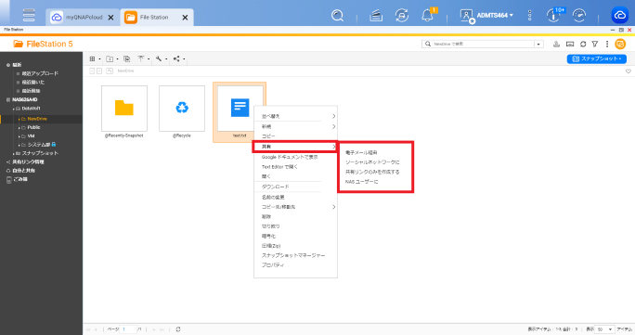Click the スナップショット button
This screenshot has height=335, width=635.
click(x=597, y=59)
